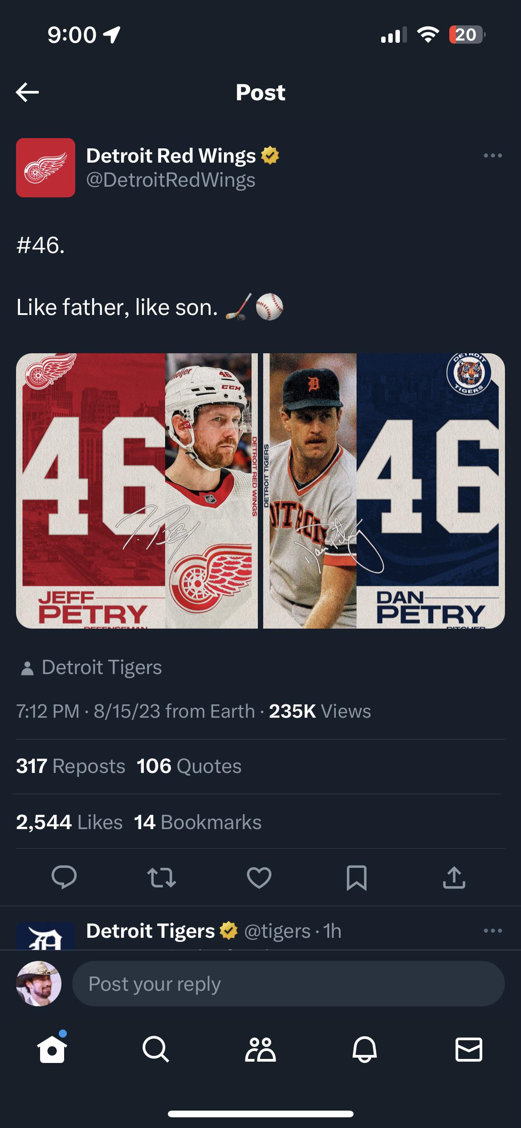This screenshot has width=521, height=1128.
Task: View the 317 Reposts list
Action: 71,766
